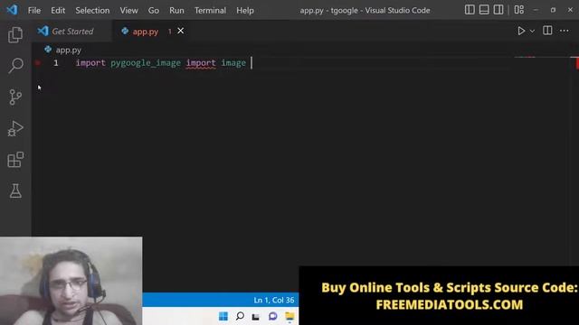Screen dimensions: 579x325
Task: Click the red breakpoint dot on line 1
Action: 38,63
